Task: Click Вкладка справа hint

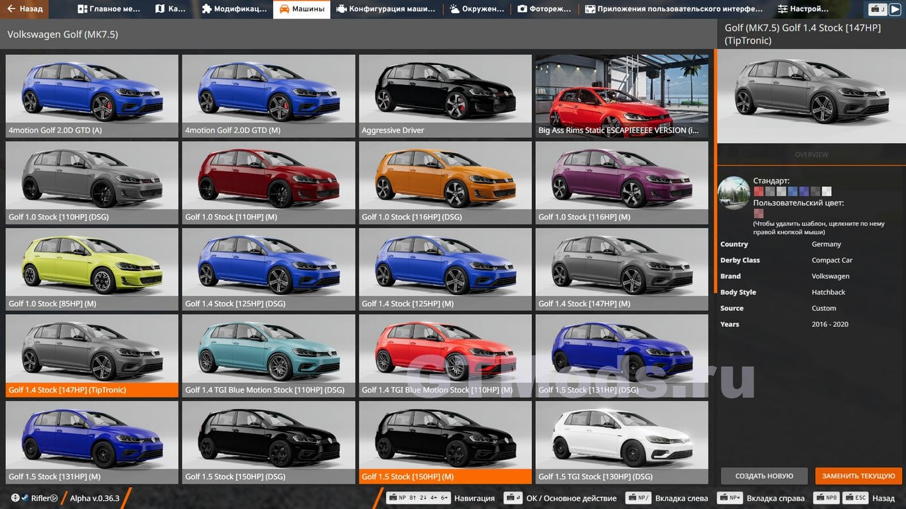Action: point(761,498)
